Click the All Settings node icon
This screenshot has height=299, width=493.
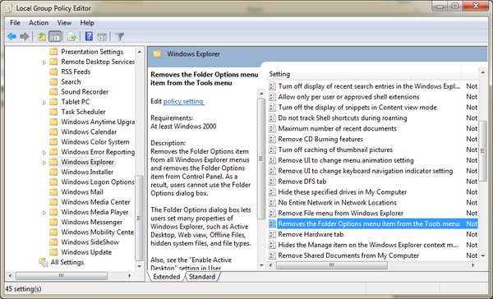pos(44,262)
